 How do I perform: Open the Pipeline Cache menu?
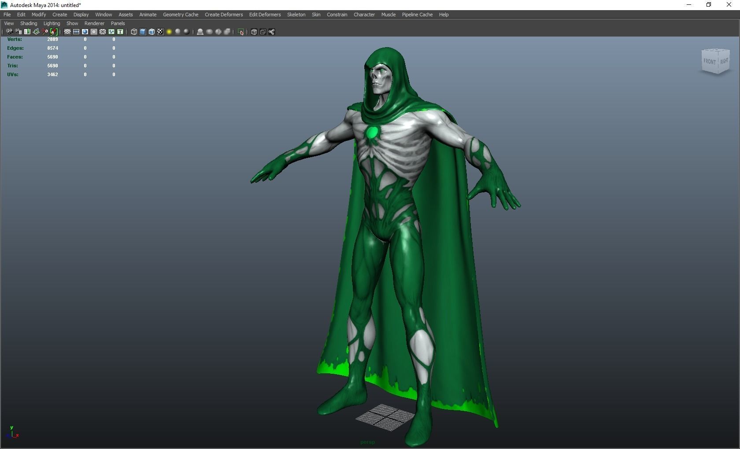tap(417, 15)
